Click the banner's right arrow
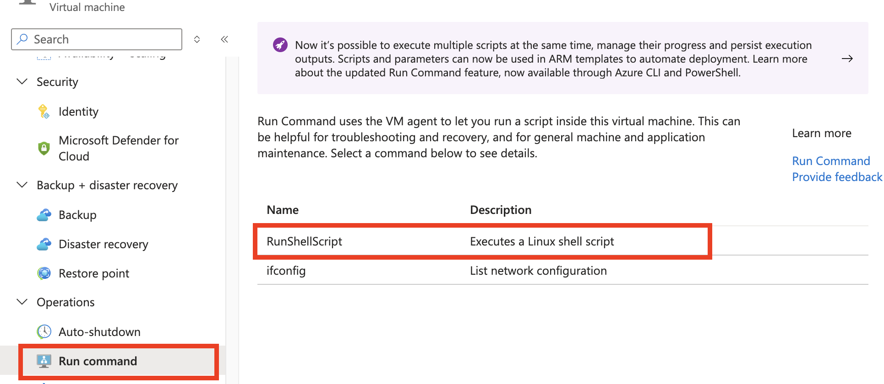This screenshot has height=384, width=884. pos(847,59)
